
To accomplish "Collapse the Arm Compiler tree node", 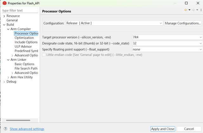I will (8, 29).
